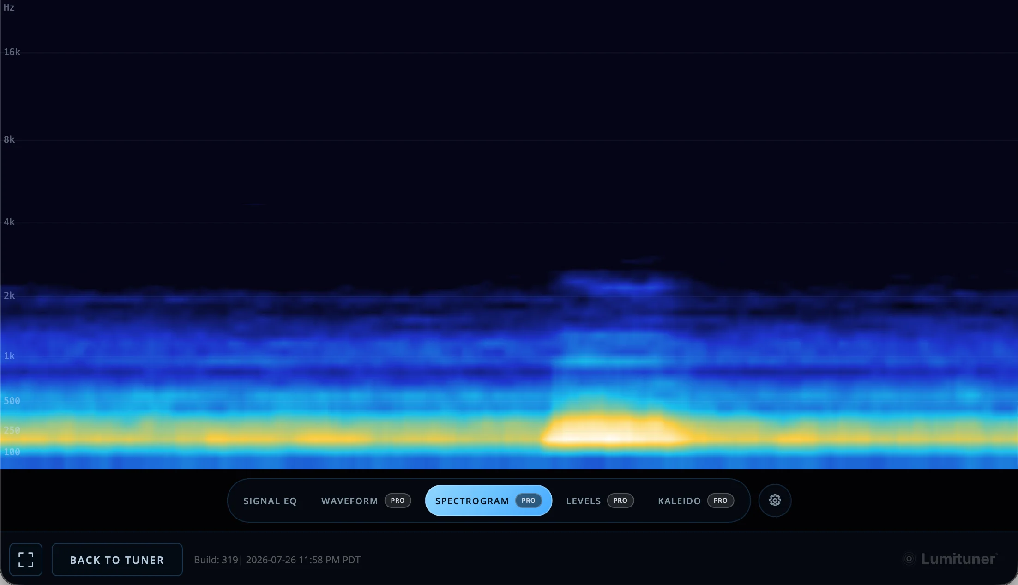Click the 4k frequency axis label
The width and height of the screenshot is (1018, 585).
pos(9,222)
